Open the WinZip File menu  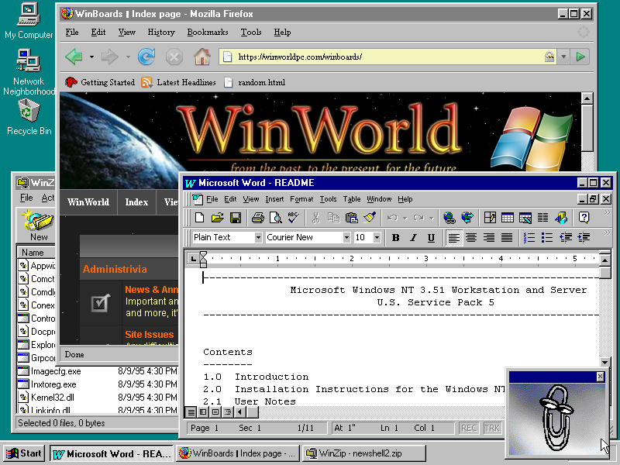pos(26,198)
